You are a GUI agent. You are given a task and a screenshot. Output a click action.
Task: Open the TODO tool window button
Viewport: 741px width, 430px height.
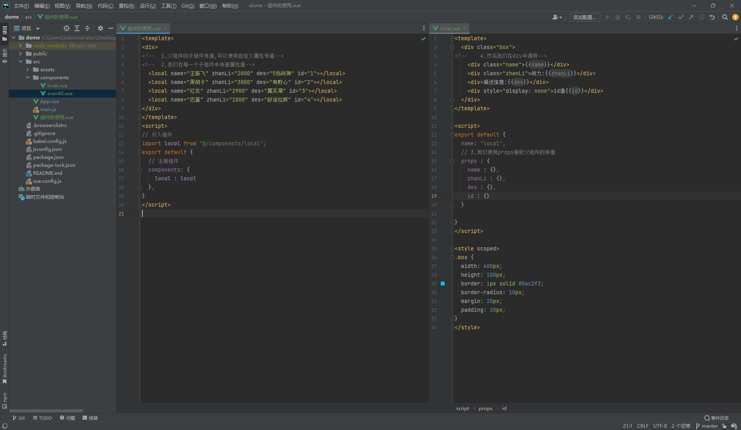click(42, 418)
